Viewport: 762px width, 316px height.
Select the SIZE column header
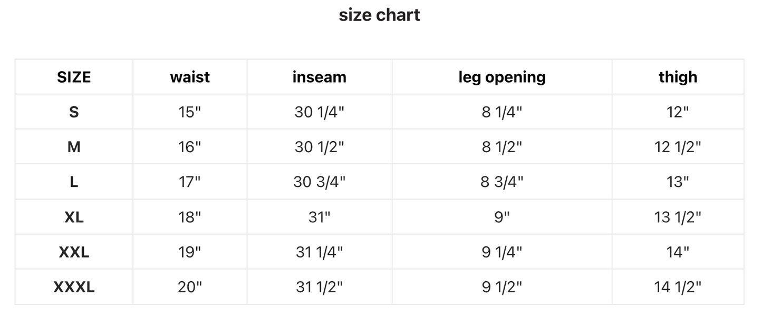(74, 77)
